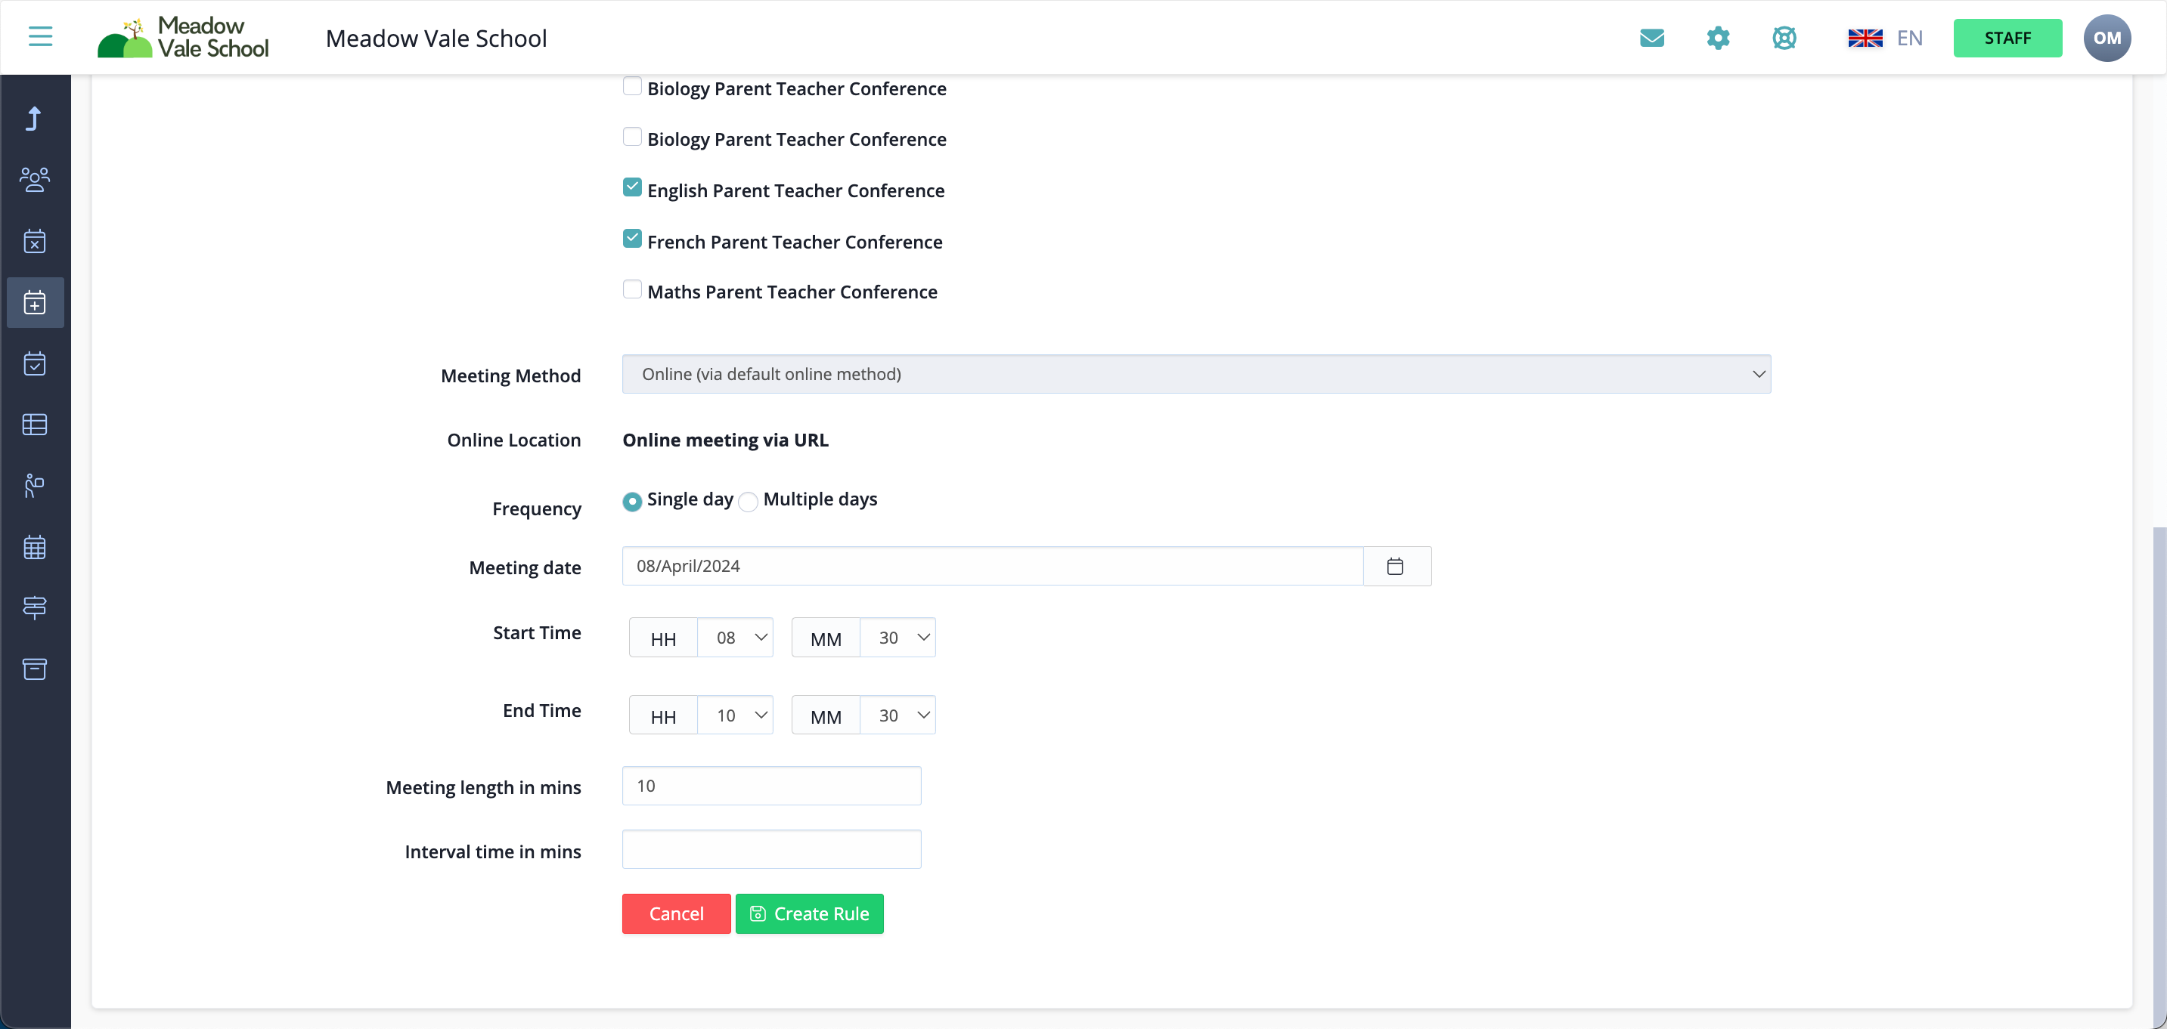
Task: Open the people group sidebar icon
Action: point(35,180)
